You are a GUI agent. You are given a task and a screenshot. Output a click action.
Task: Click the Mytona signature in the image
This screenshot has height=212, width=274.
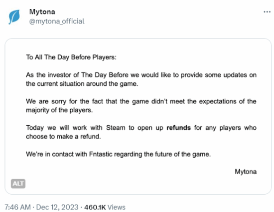[x=246, y=172]
